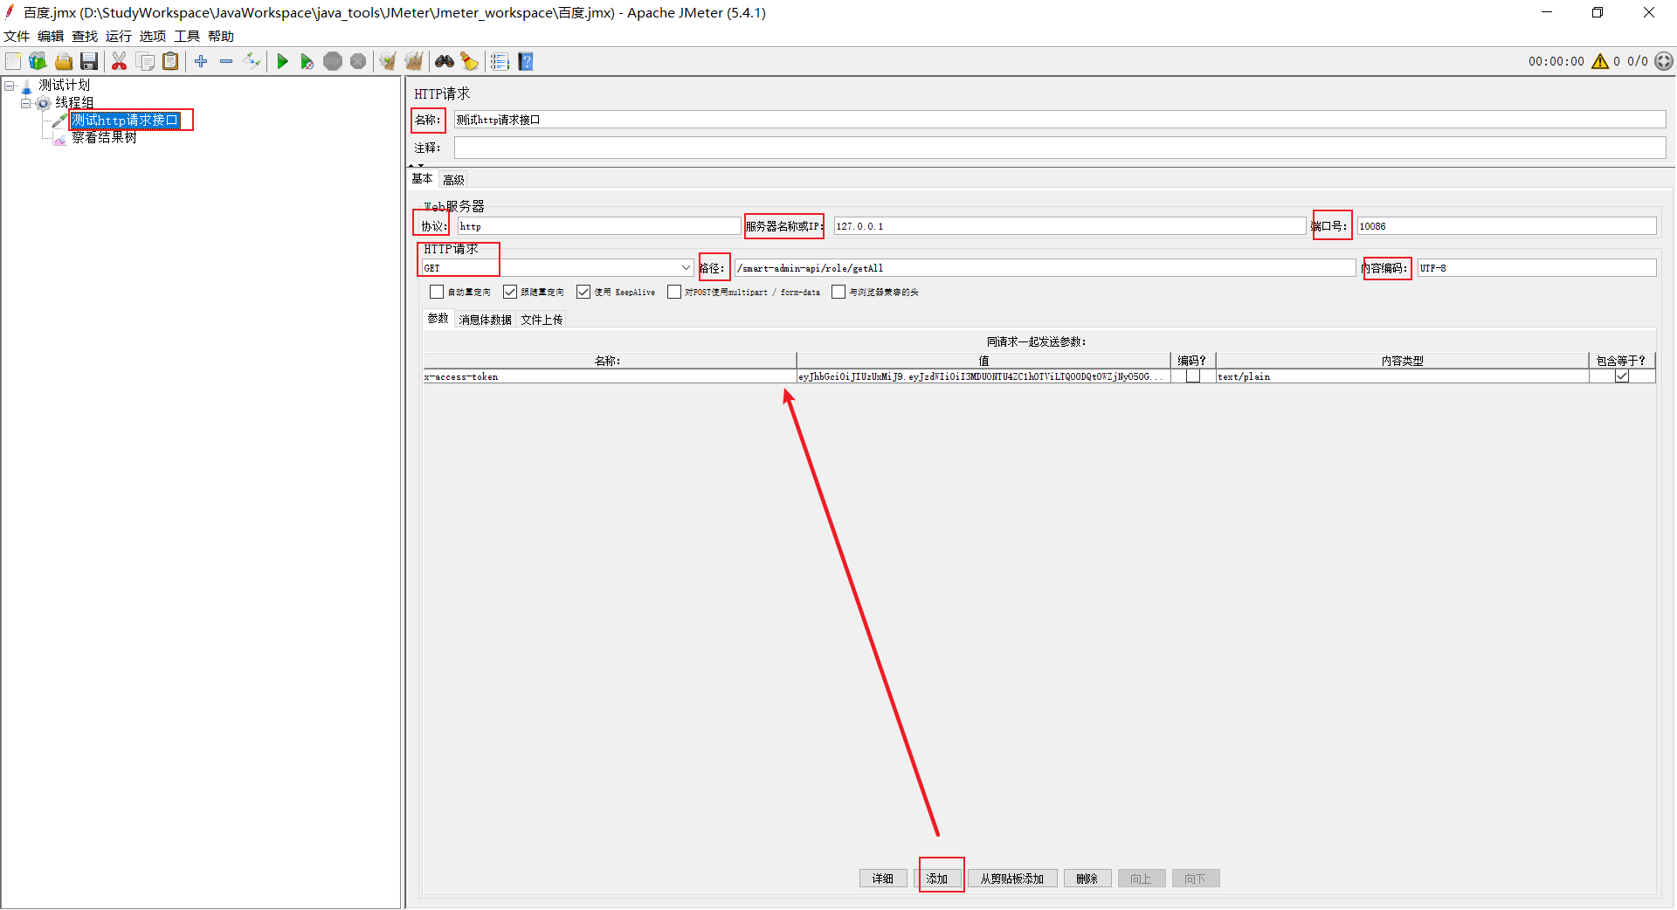Open the 文件 menu

pos(17,36)
